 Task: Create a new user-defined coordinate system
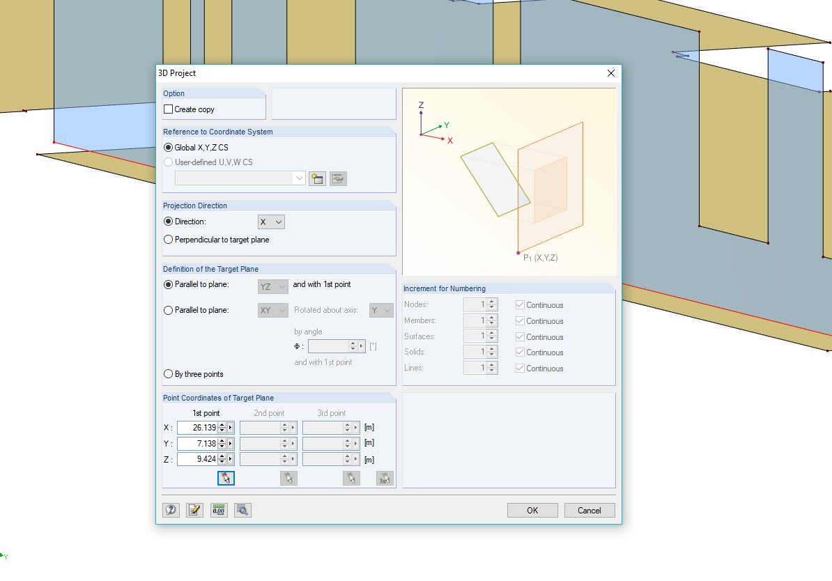pyautogui.click(x=317, y=178)
